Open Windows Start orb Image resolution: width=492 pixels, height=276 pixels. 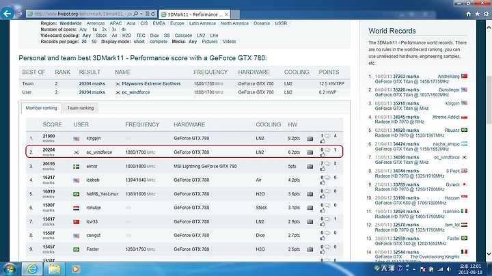10,269
